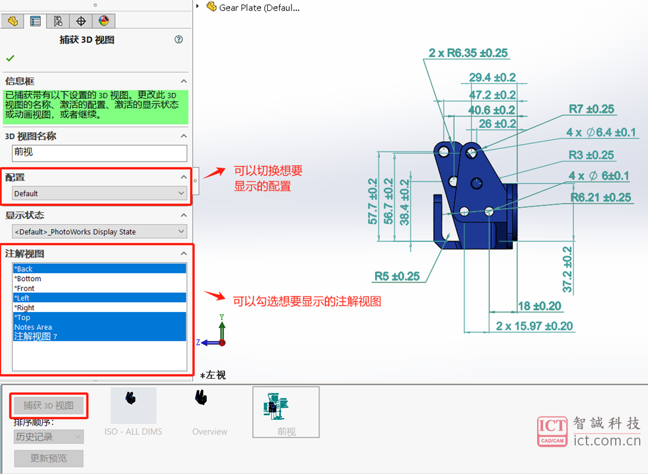Click the 更新预览 button
Screen dimensions: 648x474
click(49, 459)
